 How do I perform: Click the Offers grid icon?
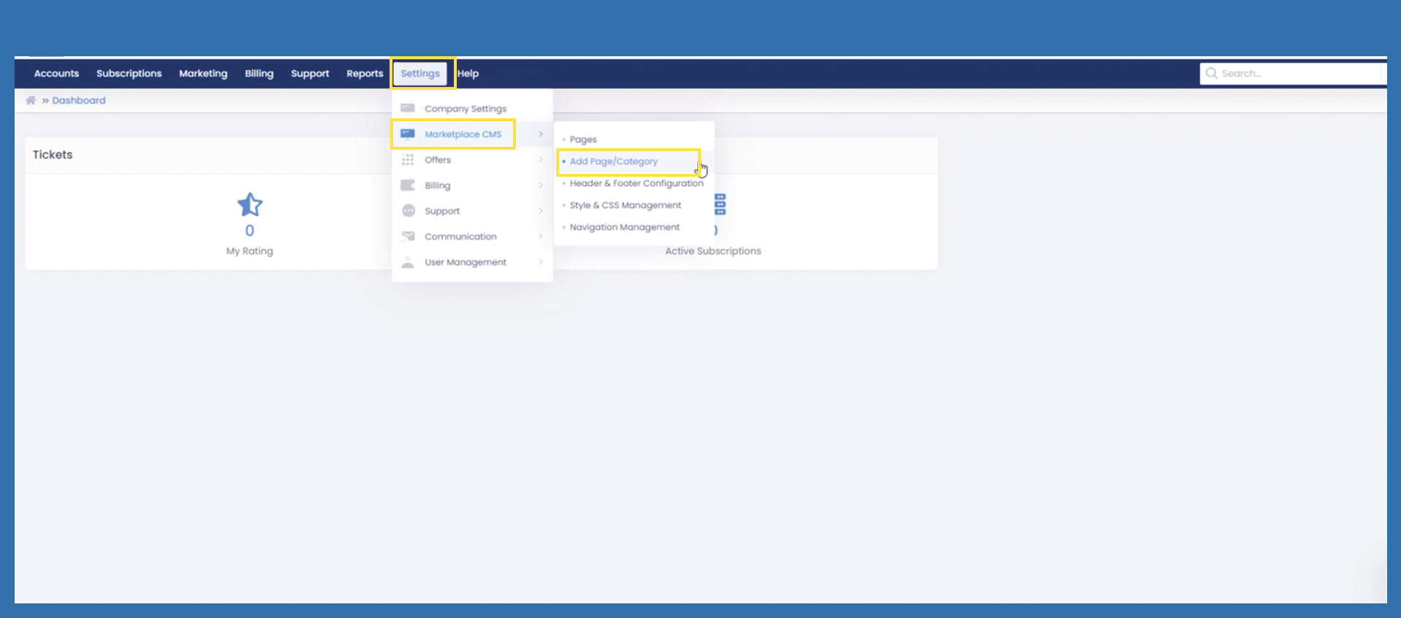point(408,160)
